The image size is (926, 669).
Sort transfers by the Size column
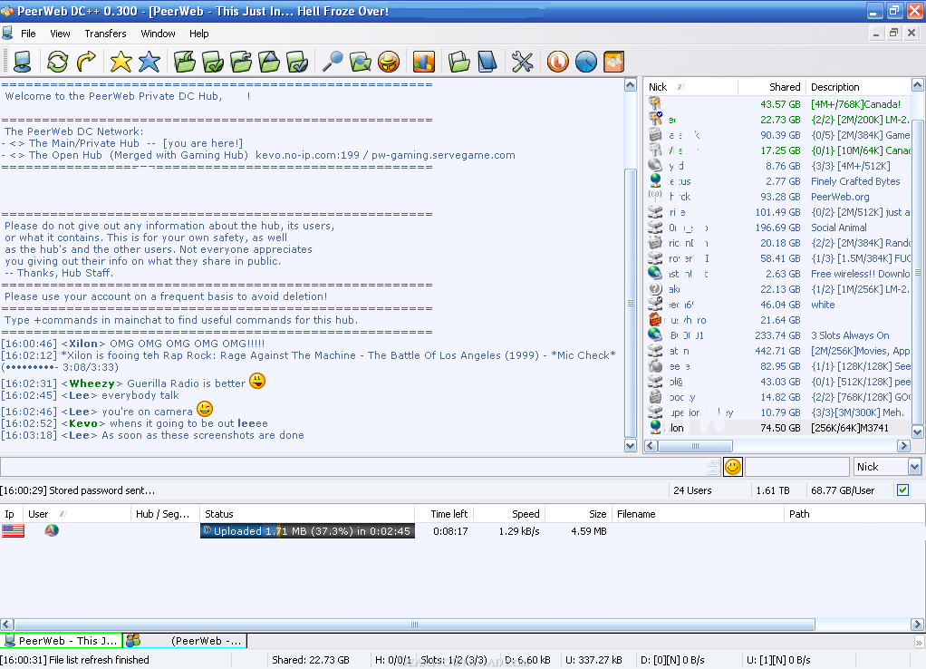pyautogui.click(x=577, y=514)
